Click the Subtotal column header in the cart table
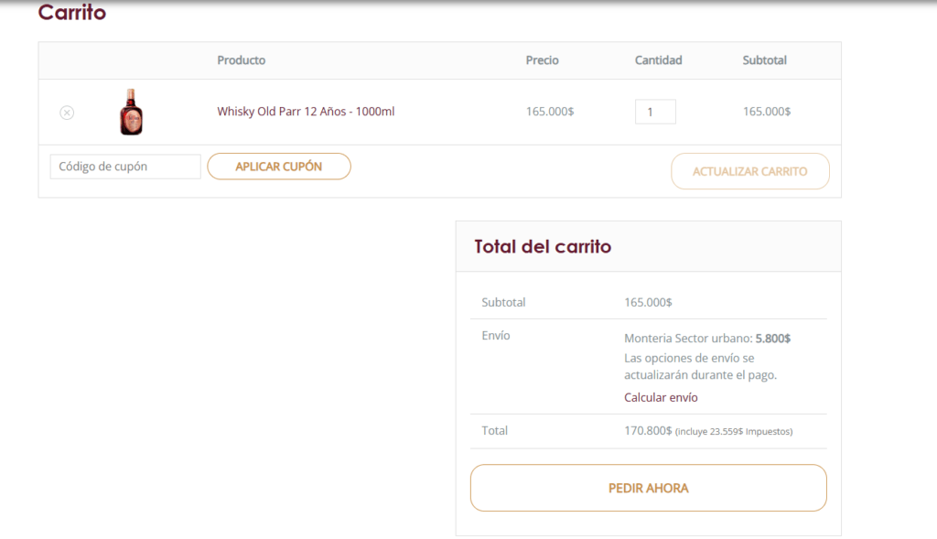Viewport: 937px width, 539px height. [x=764, y=59]
